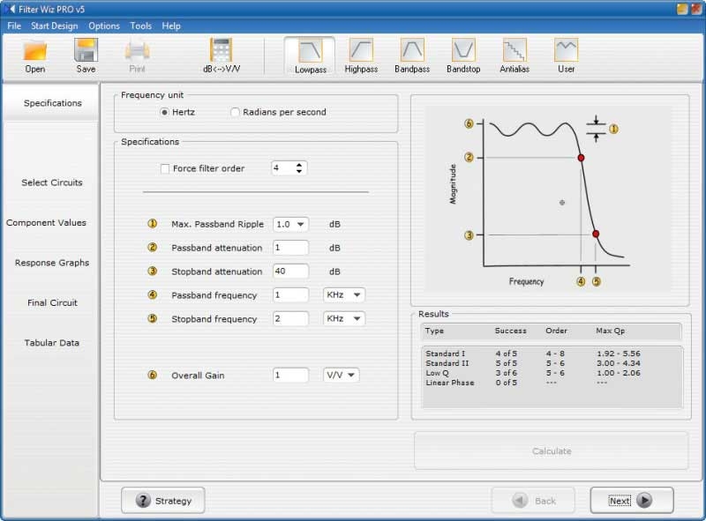Select the Bandpass filter type
Screen dimensions: 706x521
click(x=412, y=56)
